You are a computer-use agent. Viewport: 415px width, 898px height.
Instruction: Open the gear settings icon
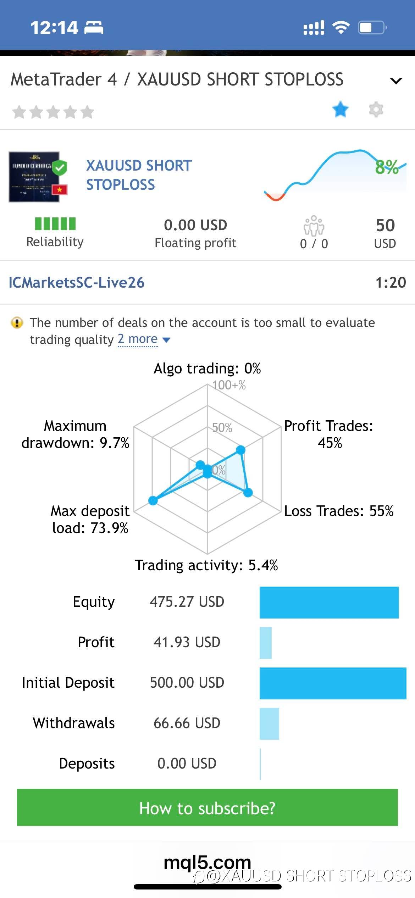coord(376,109)
